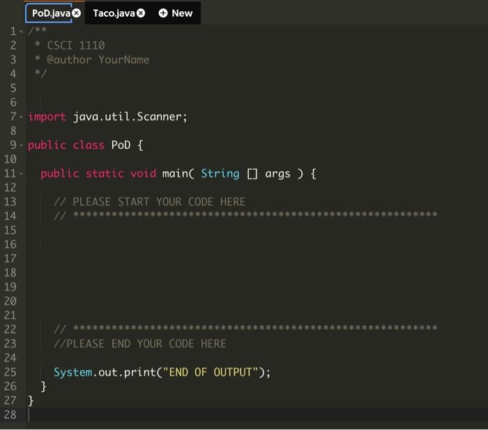Click 'args' parameter on line 11

pos(277,174)
